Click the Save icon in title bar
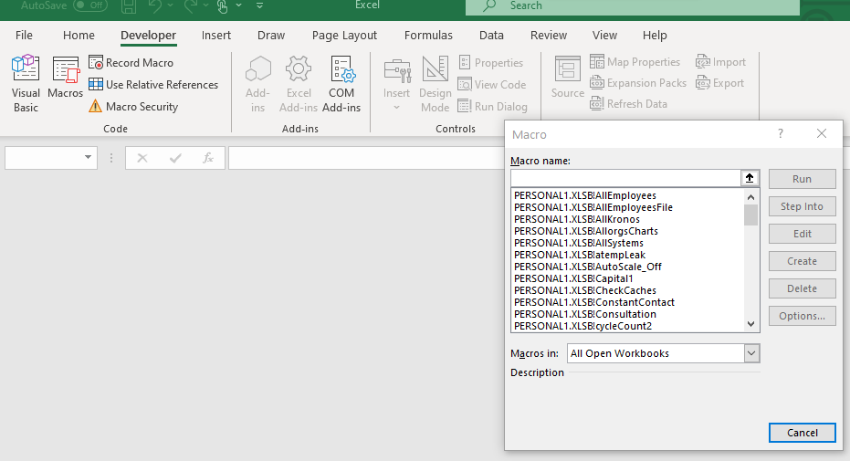850x461 pixels. tap(129, 6)
